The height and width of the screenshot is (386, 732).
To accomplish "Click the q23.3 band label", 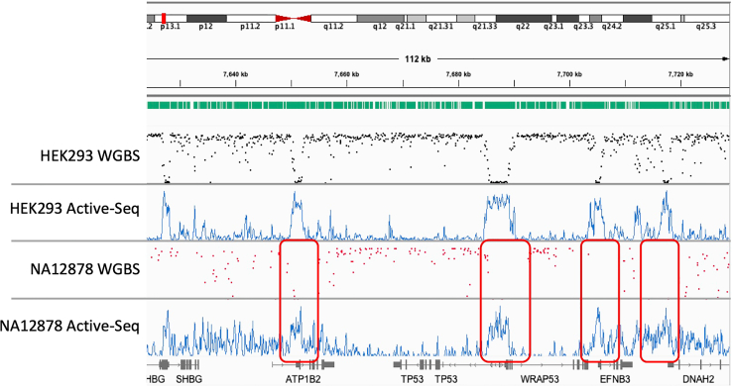I will [583, 27].
